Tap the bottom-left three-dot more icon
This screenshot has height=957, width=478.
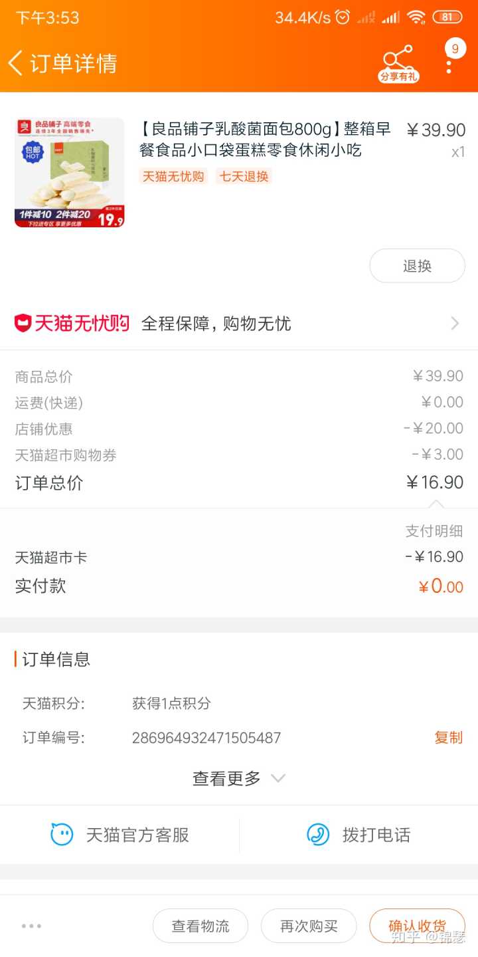31,926
